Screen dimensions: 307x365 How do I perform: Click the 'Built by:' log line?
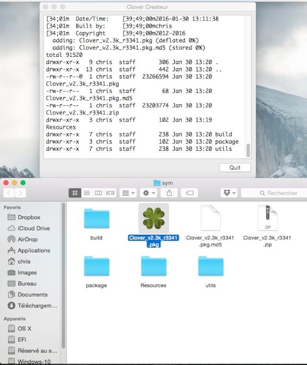109,26
